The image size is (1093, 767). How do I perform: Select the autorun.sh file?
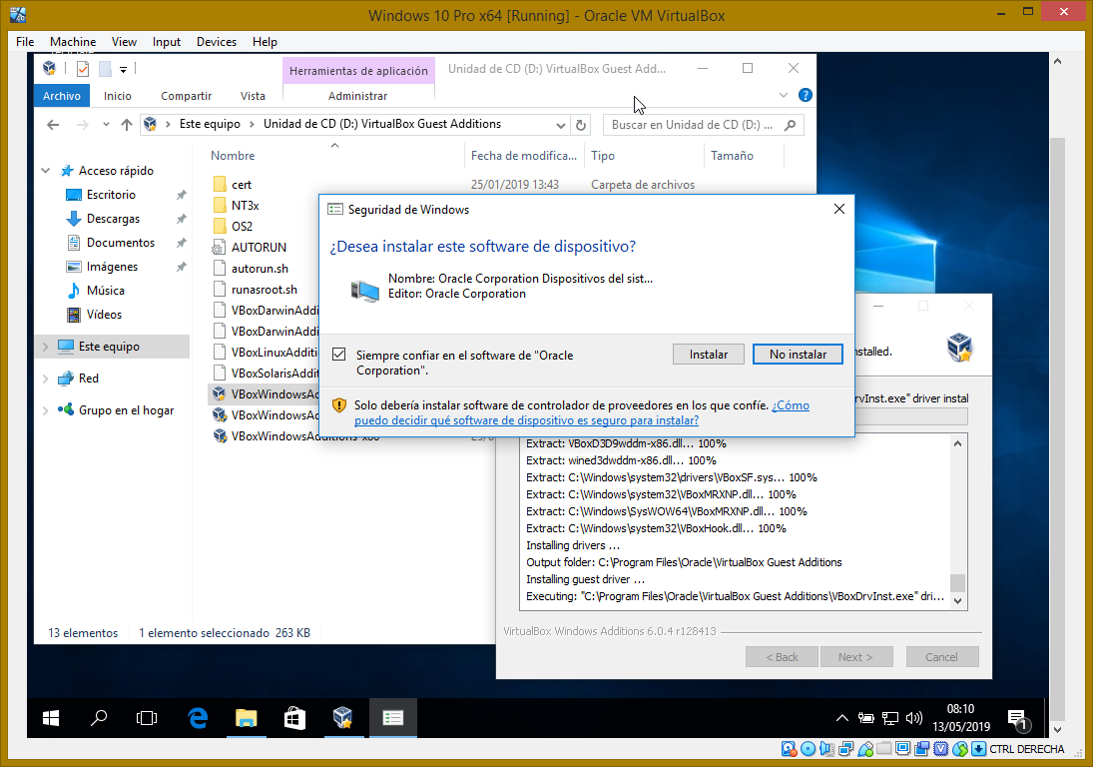pyautogui.click(x=260, y=269)
